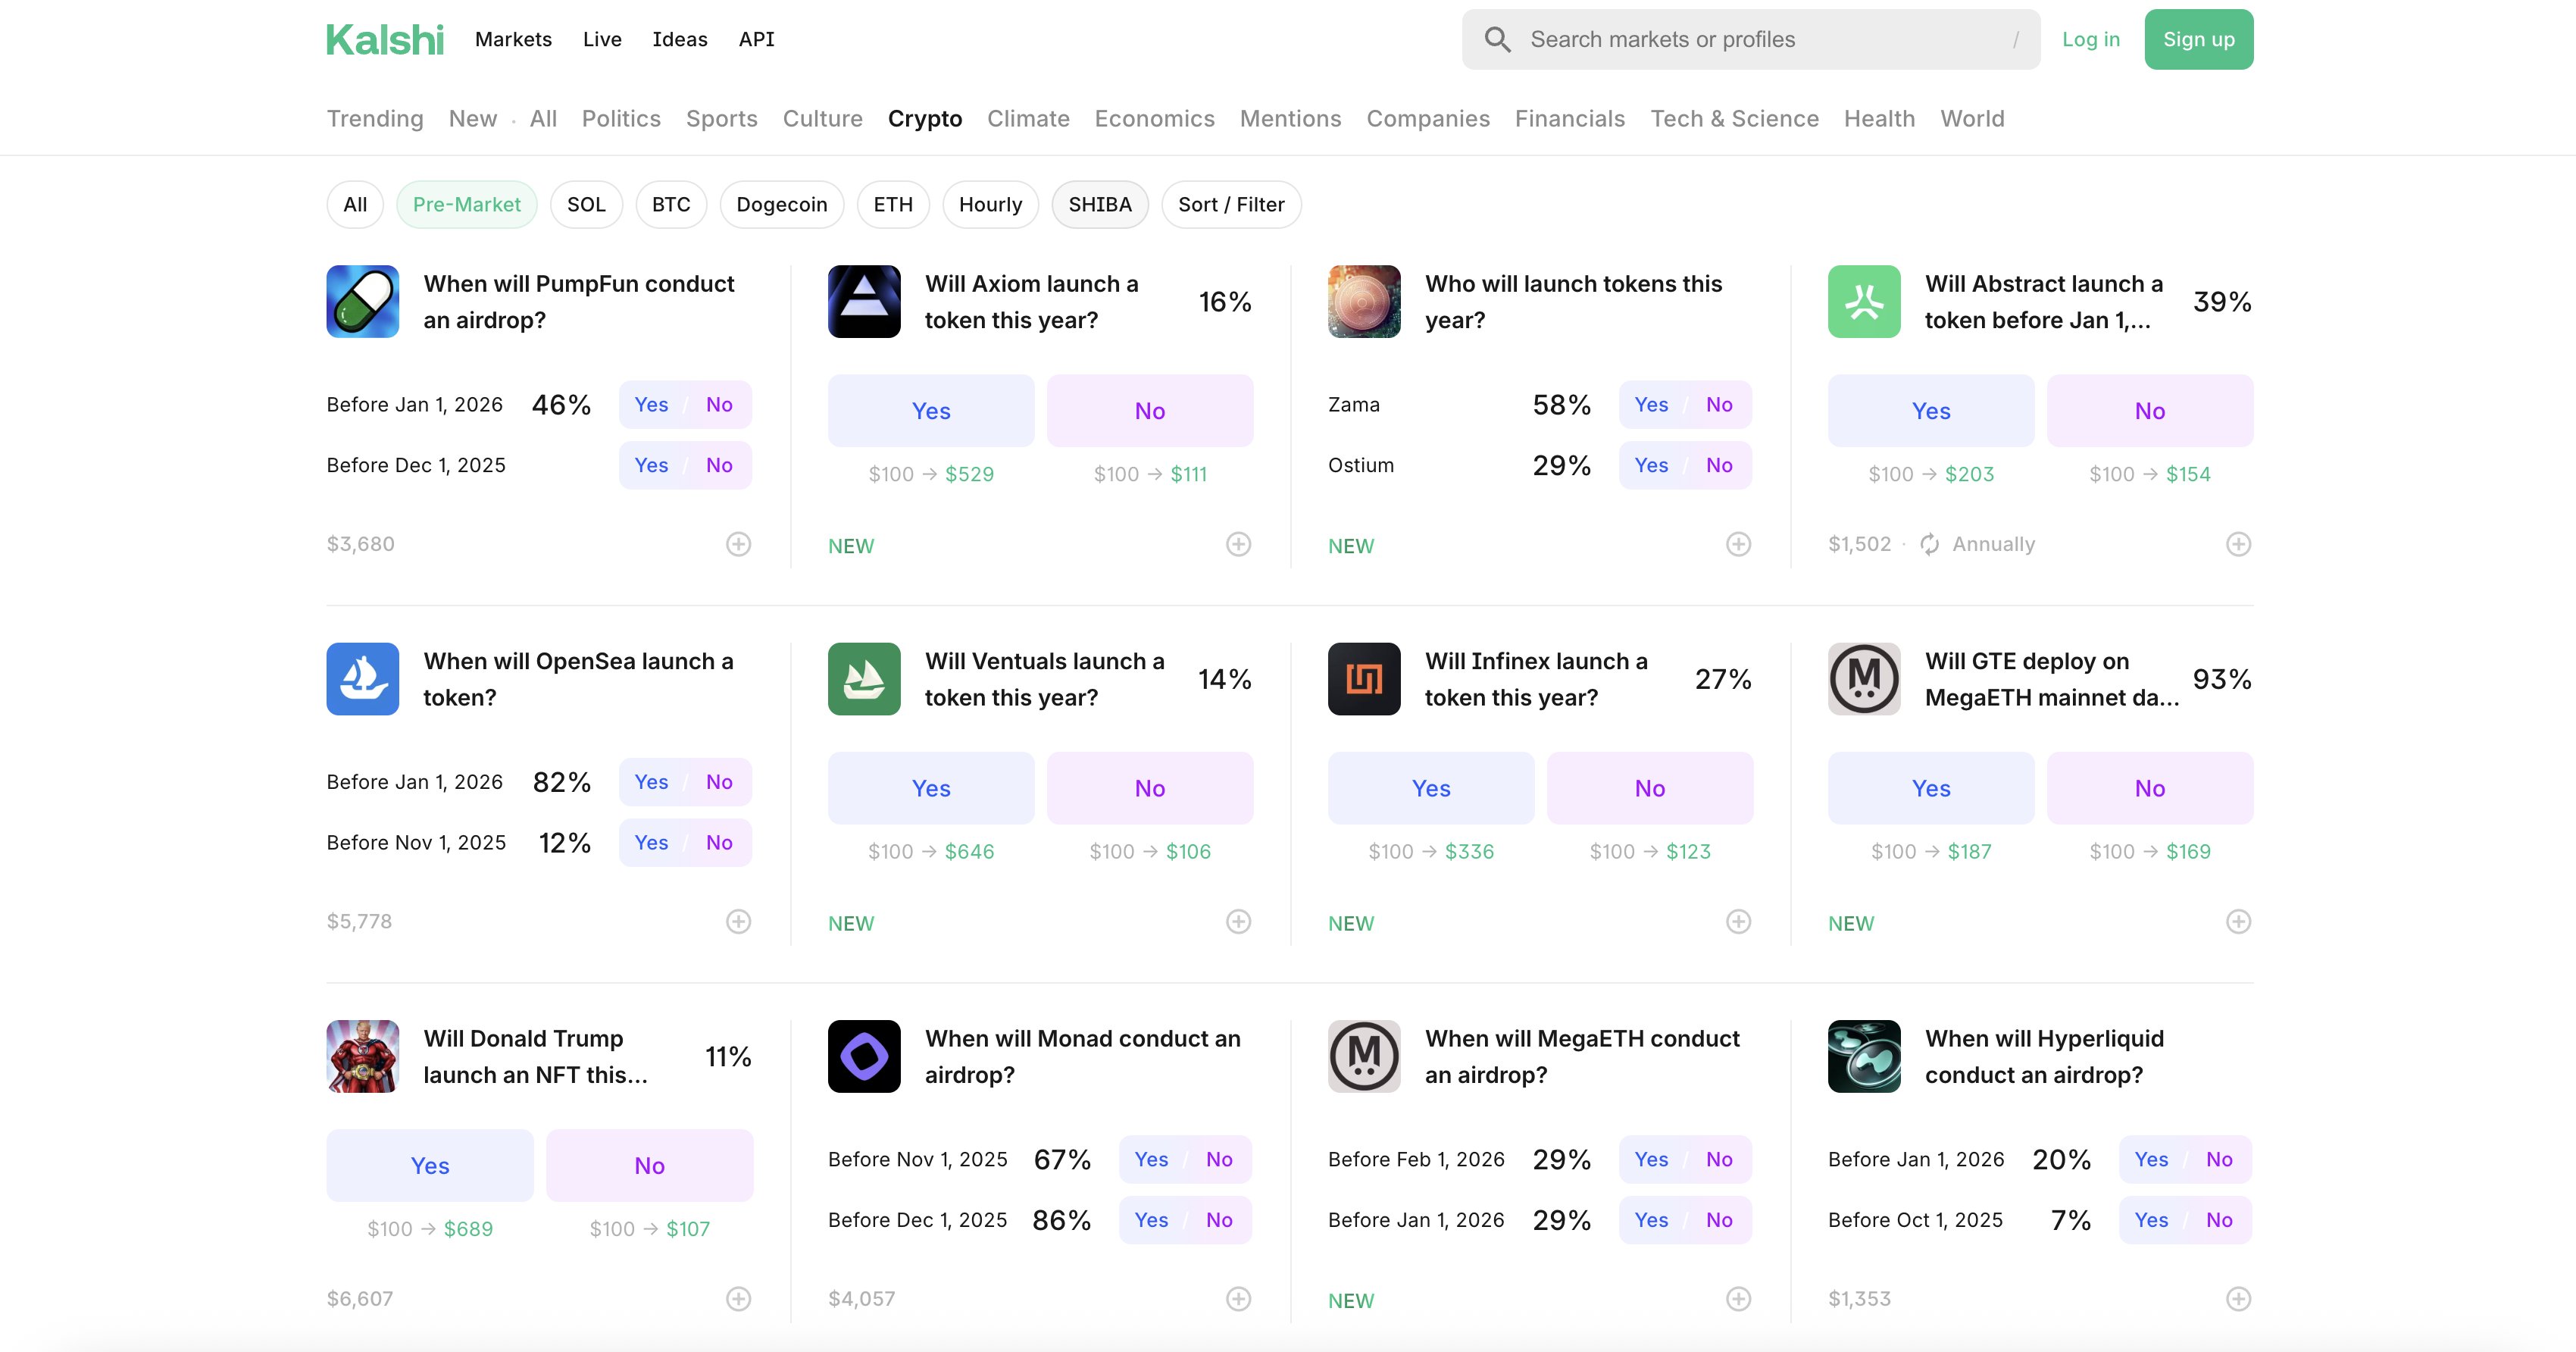The height and width of the screenshot is (1352, 2576).
Task: Click the Monad purple logo icon
Action: pyautogui.click(x=864, y=1056)
